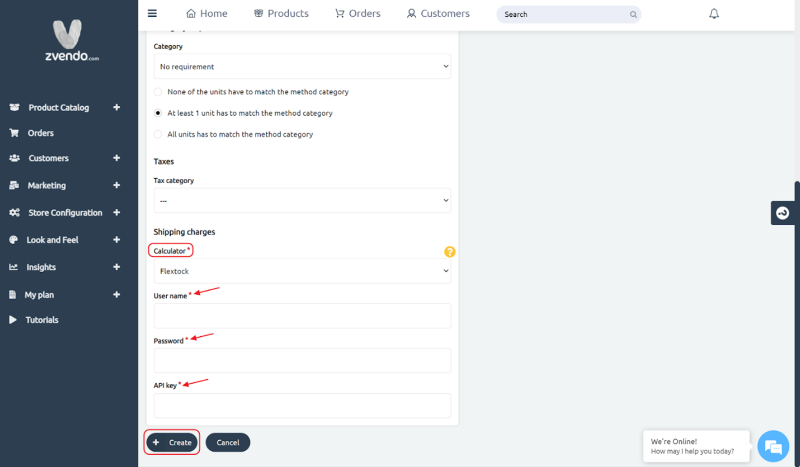Expand Insights submenu plus sign
The image size is (800, 467).
point(116,267)
